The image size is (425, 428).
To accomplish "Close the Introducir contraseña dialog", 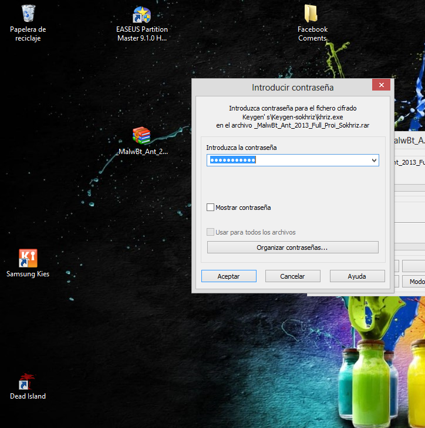I will coord(381,85).
